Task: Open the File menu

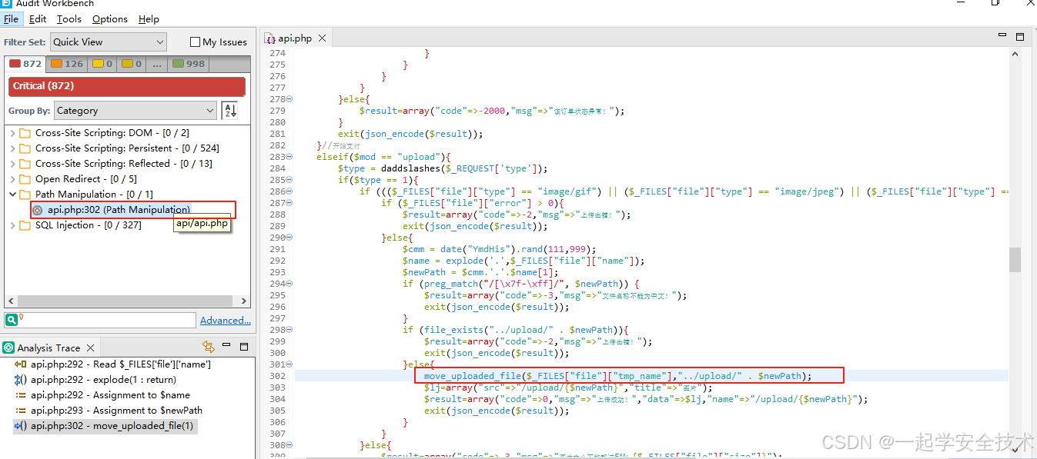Action: tap(11, 19)
